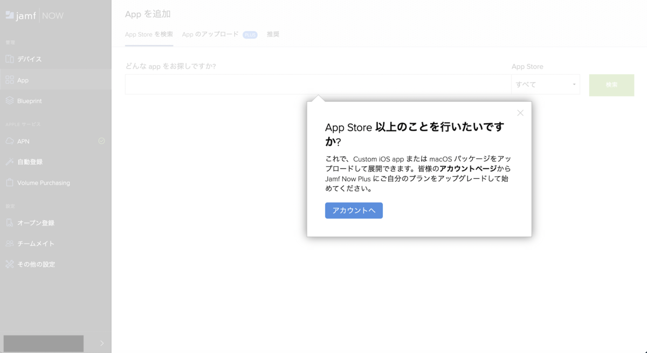
Task: Click the PLUS badge next to App のアップロード
Action: 250,34
